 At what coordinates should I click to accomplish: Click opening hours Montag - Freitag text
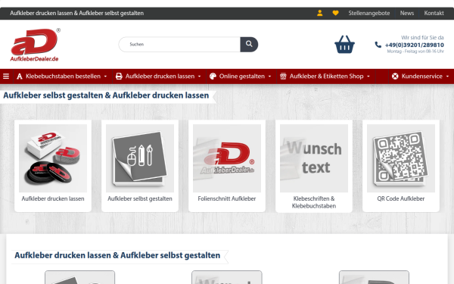pyautogui.click(x=415, y=51)
